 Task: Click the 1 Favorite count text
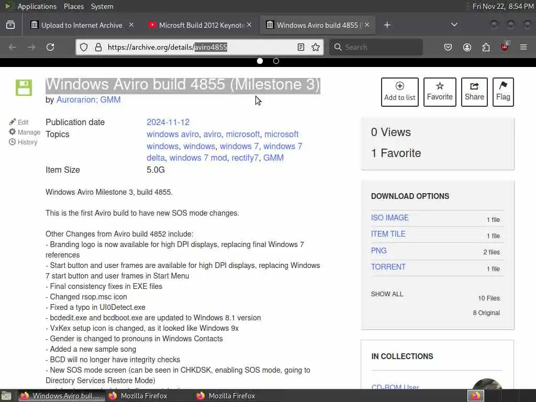396,153
